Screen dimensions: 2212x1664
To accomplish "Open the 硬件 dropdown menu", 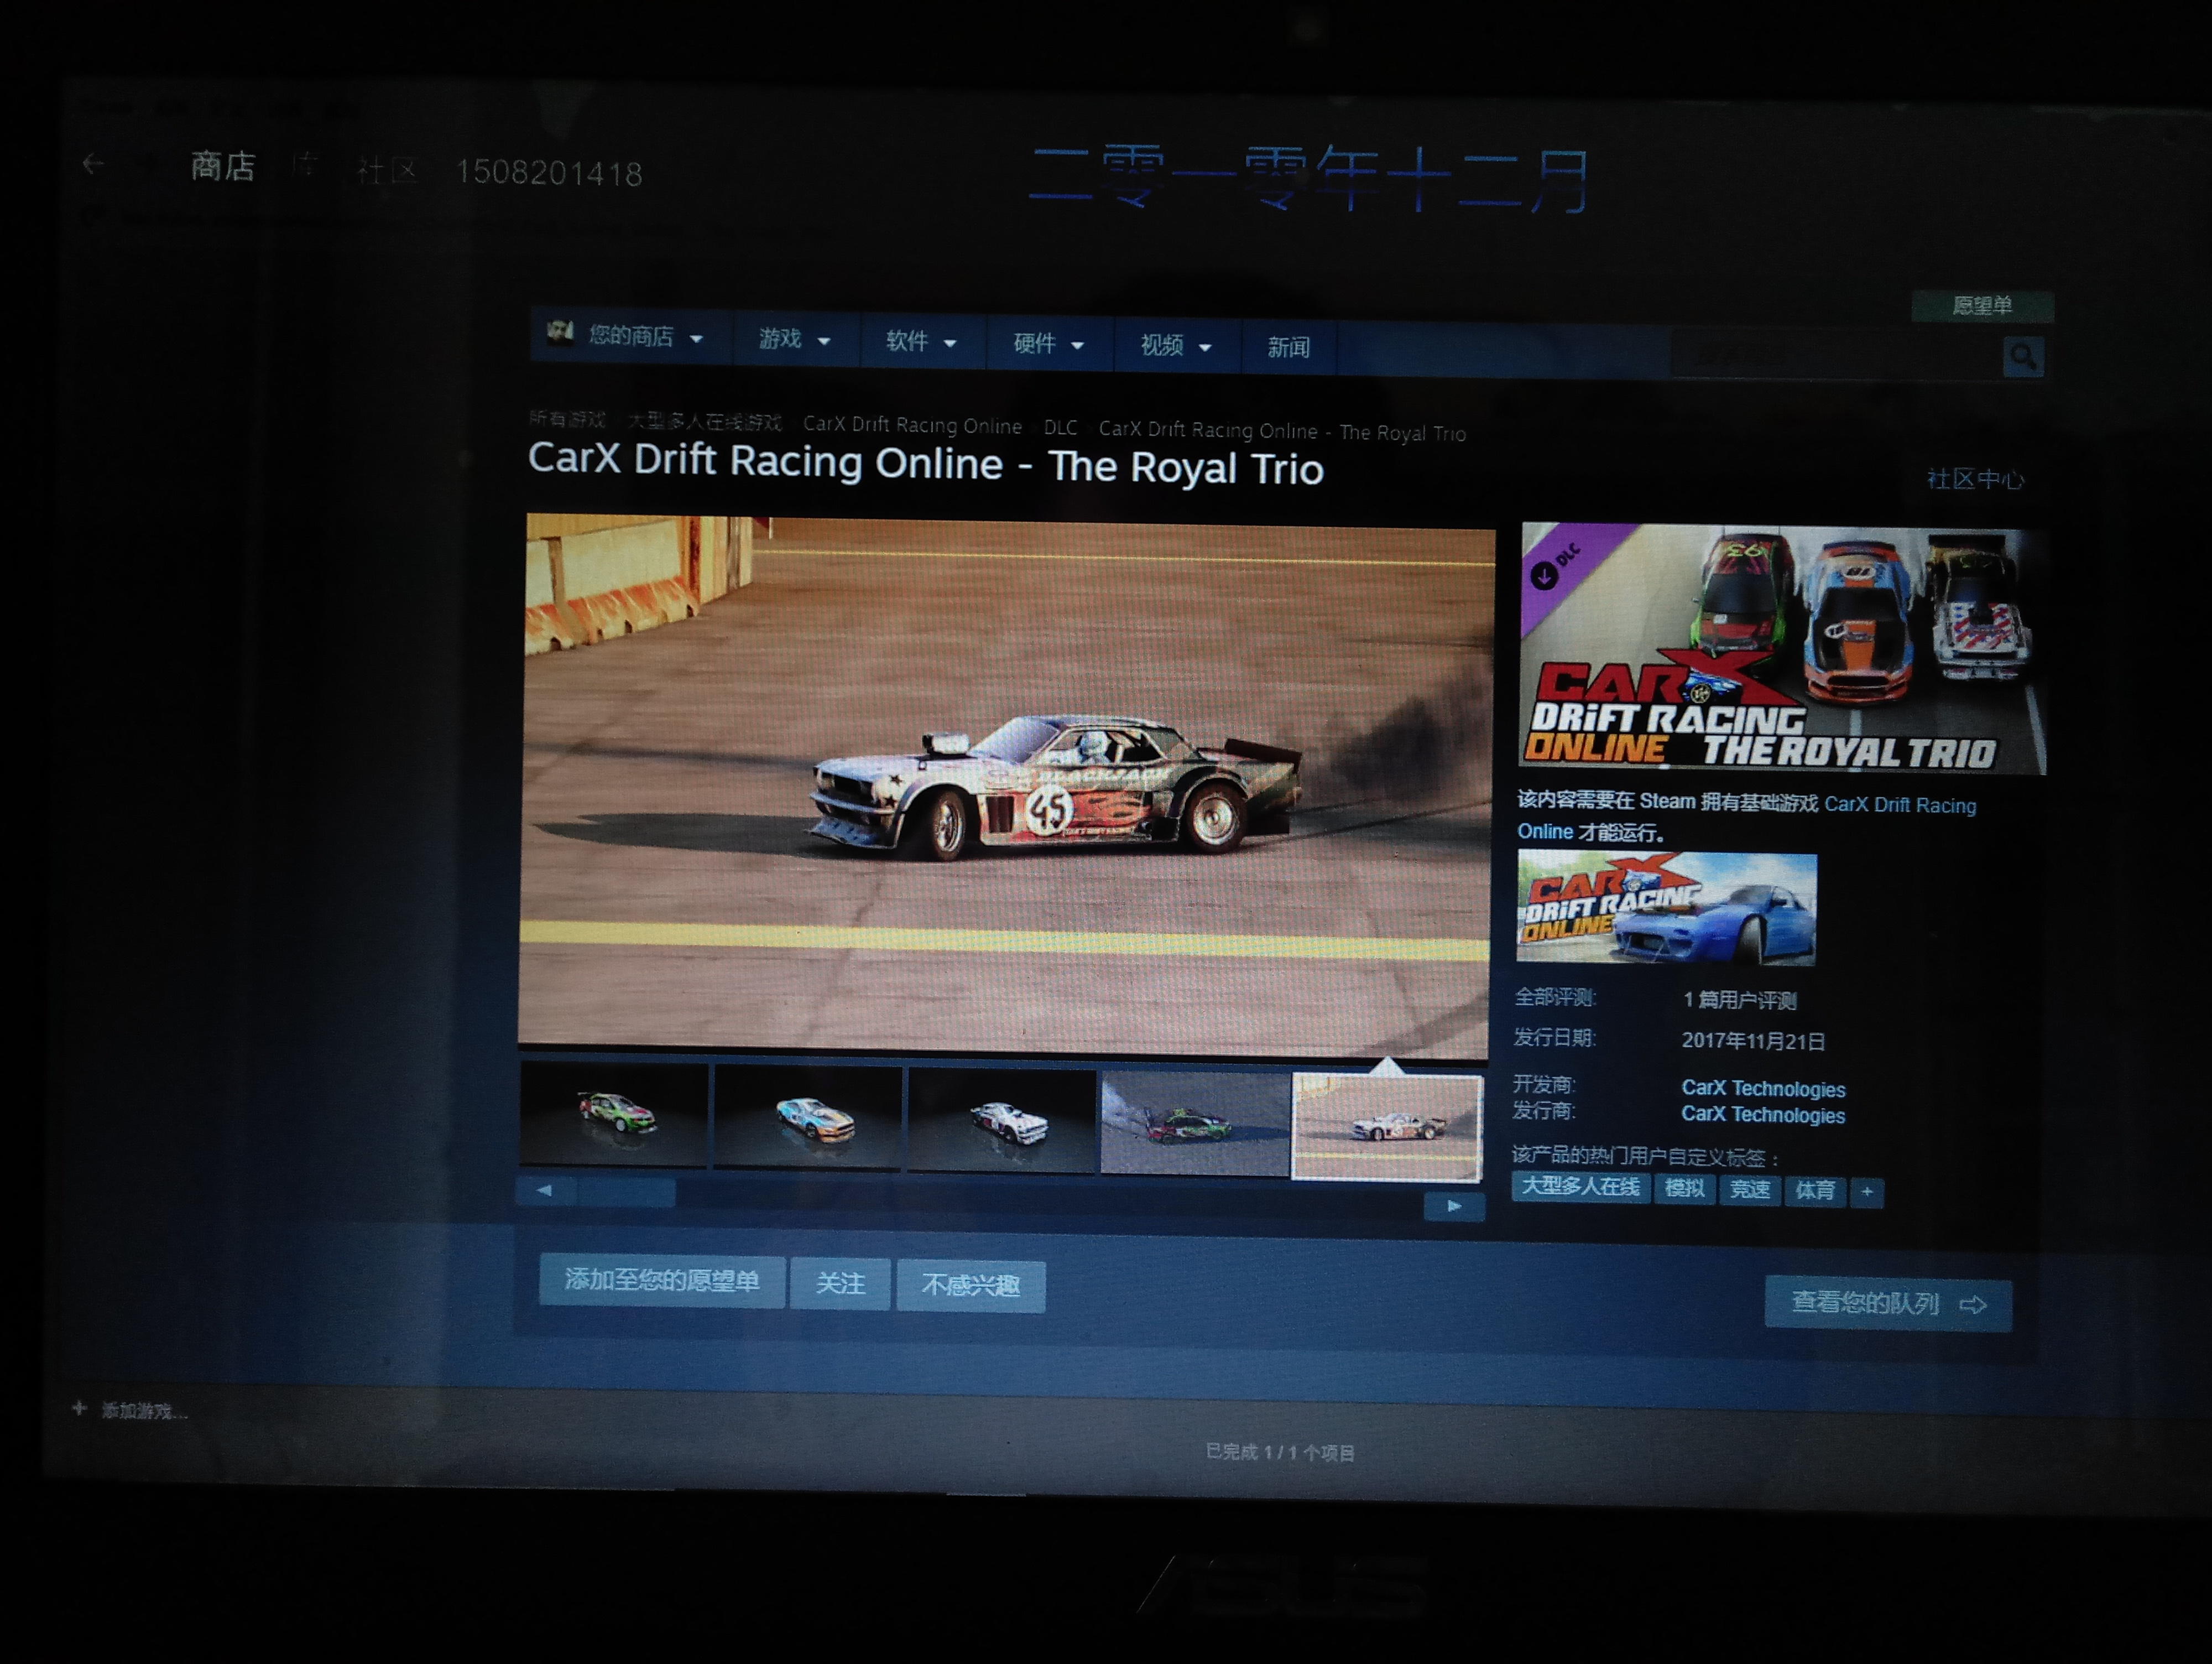I will tap(1049, 344).
